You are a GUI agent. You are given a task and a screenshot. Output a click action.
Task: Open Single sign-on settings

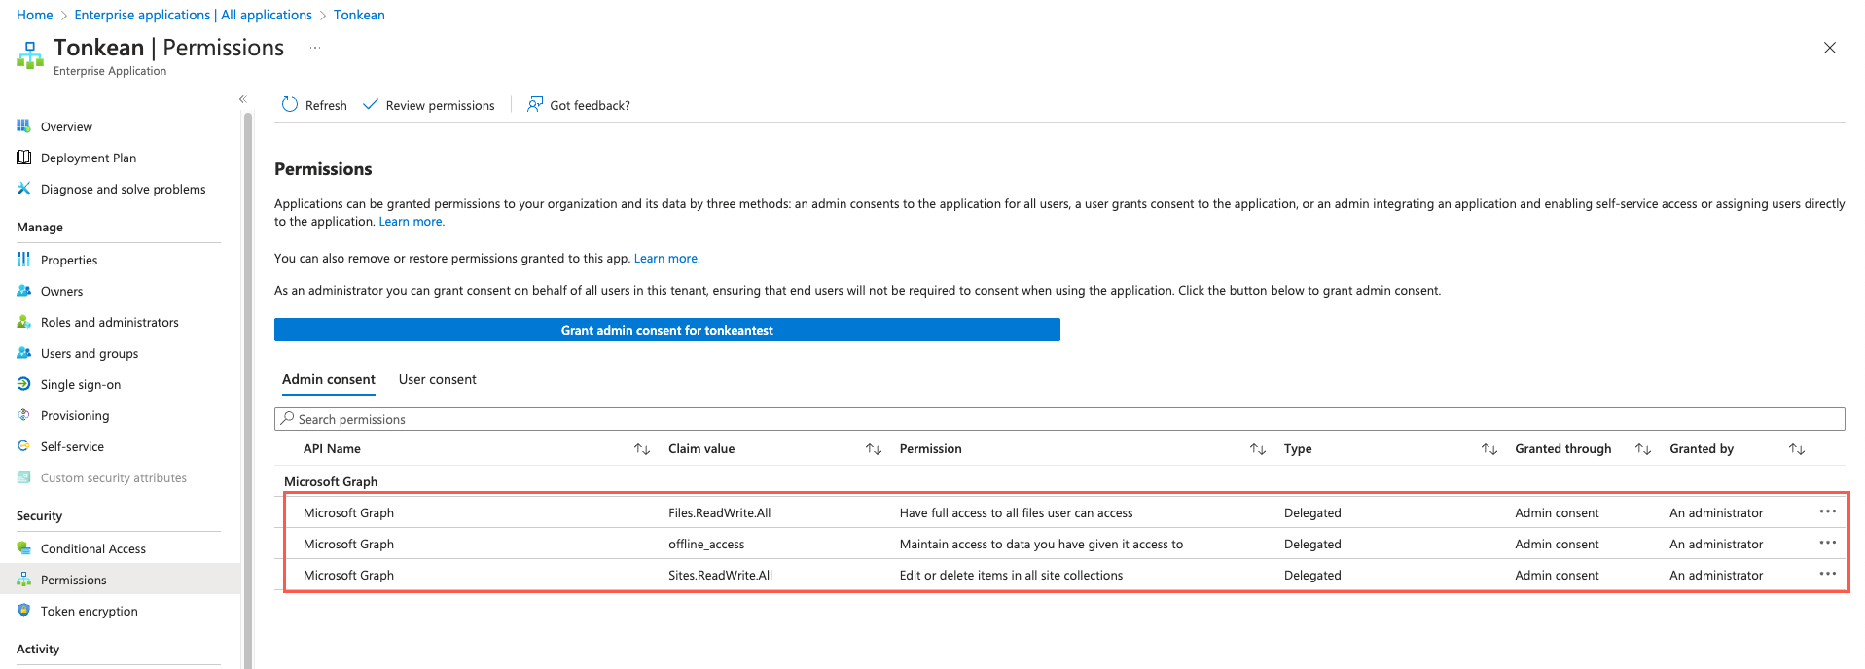(x=81, y=385)
